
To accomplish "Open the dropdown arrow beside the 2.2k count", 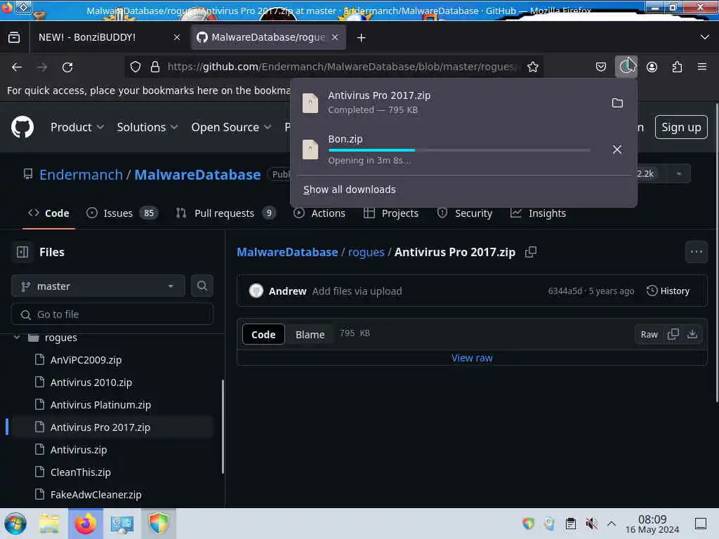I will [679, 174].
